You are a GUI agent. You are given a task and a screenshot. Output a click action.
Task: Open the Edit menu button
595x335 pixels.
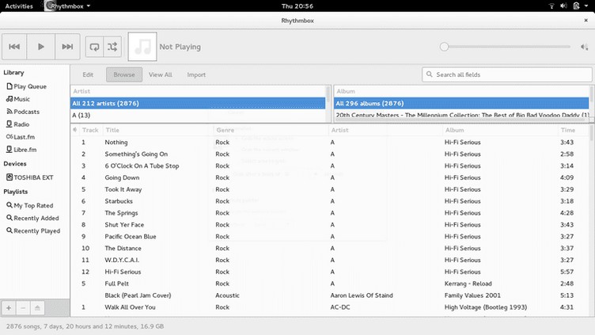tap(88, 74)
